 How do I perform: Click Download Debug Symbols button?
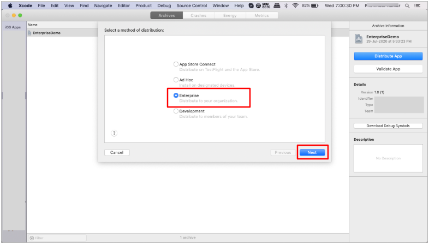point(388,126)
